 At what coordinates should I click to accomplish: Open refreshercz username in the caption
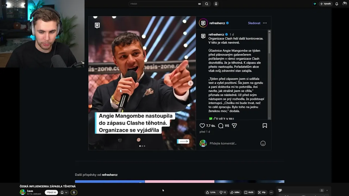(216, 35)
